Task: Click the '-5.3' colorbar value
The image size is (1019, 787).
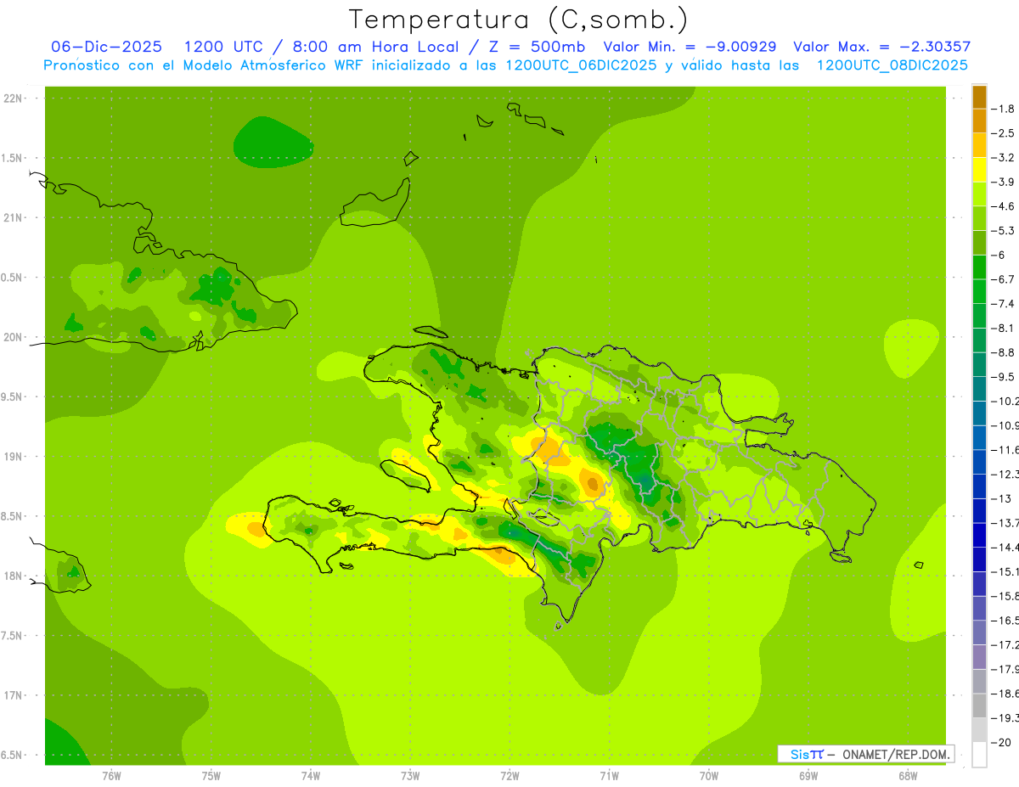Action: click(1004, 230)
